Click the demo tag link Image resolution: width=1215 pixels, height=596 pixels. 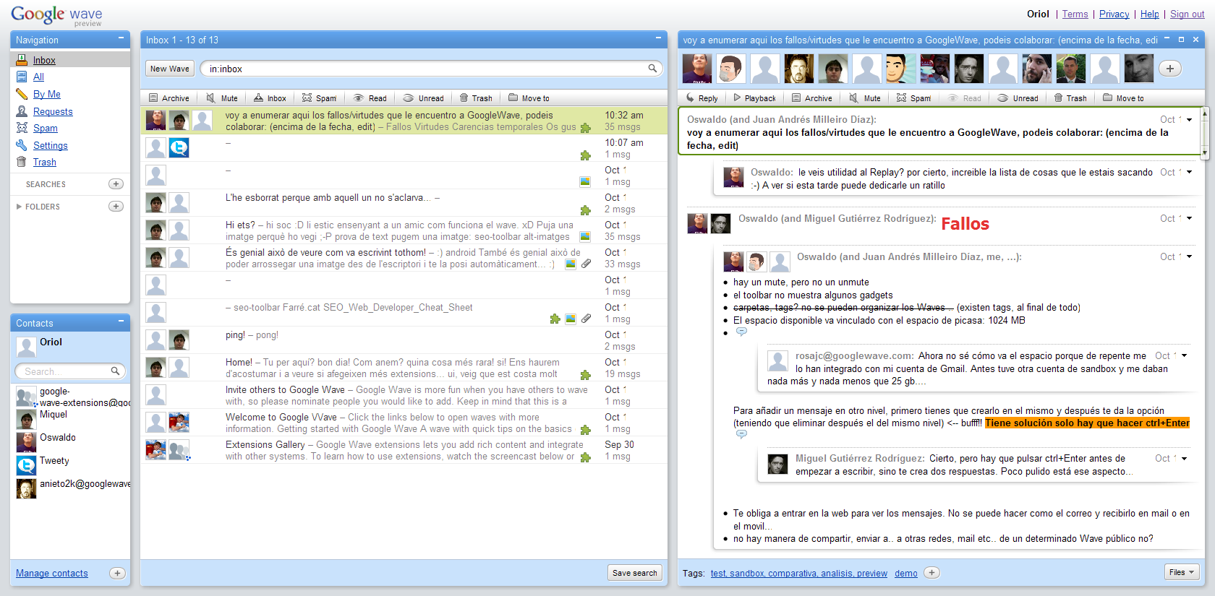(906, 574)
